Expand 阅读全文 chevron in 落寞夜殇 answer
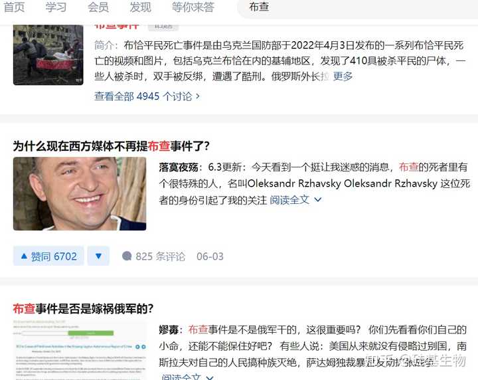This screenshot has width=478, height=380. pos(317,200)
